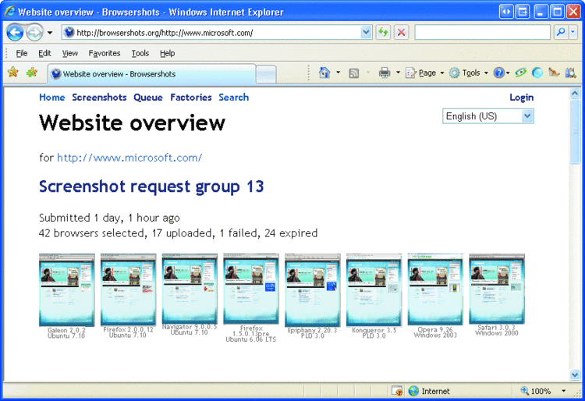585x401 pixels.
Task: Expand the zoom level dropdown arrow
Action: click(563, 391)
